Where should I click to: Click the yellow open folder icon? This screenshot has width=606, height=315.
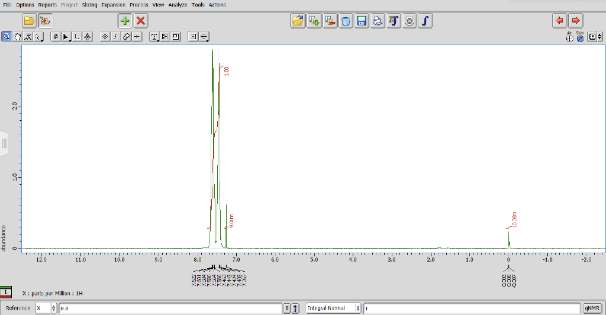[x=30, y=21]
